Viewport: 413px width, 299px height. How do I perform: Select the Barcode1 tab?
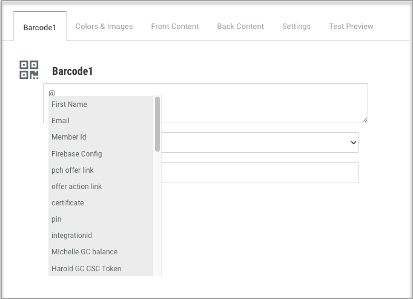pyautogui.click(x=39, y=27)
